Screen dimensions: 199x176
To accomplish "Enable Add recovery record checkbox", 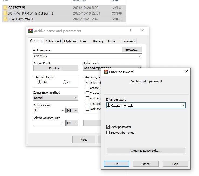I will [87, 98].
